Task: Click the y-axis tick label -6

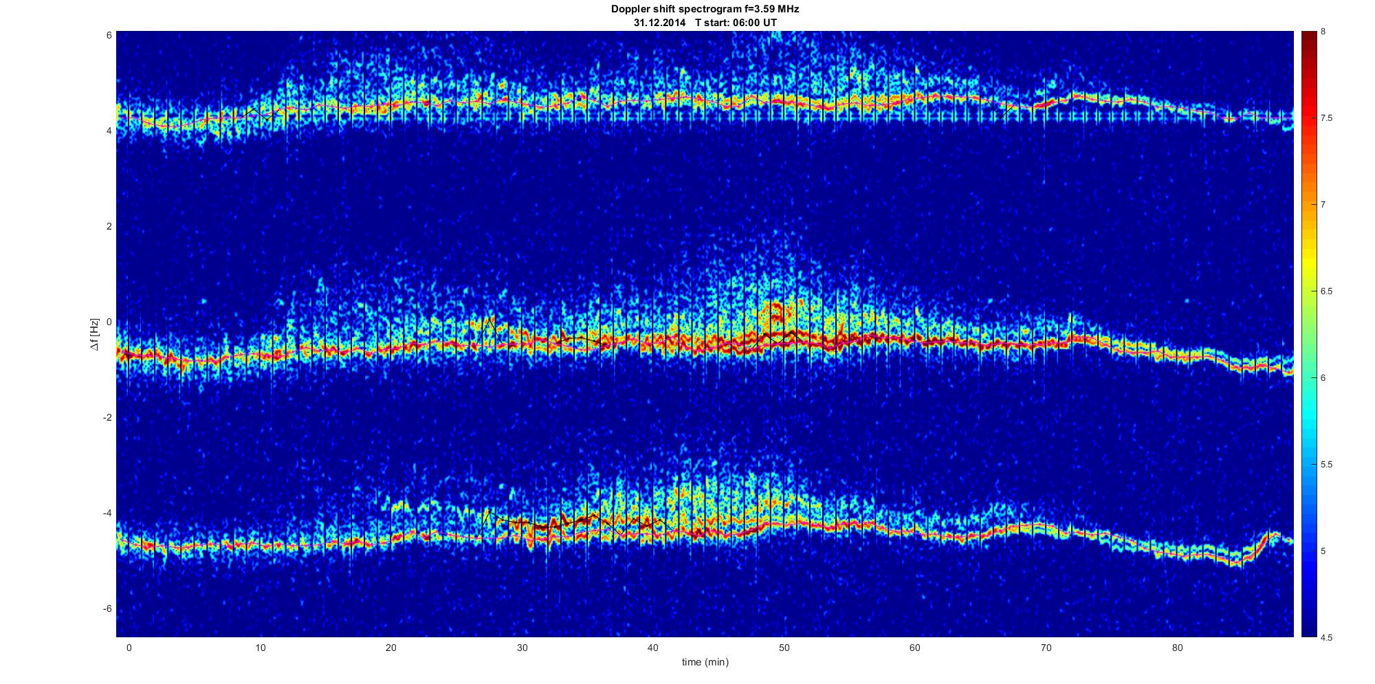Action: [107, 609]
